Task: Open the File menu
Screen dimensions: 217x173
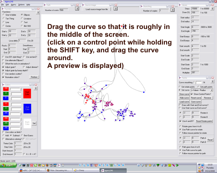Action: pos(2,5)
